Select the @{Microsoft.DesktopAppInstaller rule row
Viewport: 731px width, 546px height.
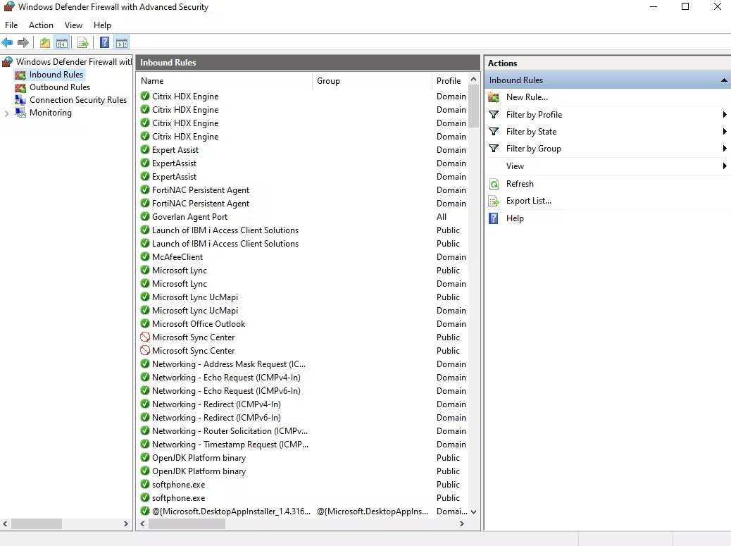tap(303, 511)
